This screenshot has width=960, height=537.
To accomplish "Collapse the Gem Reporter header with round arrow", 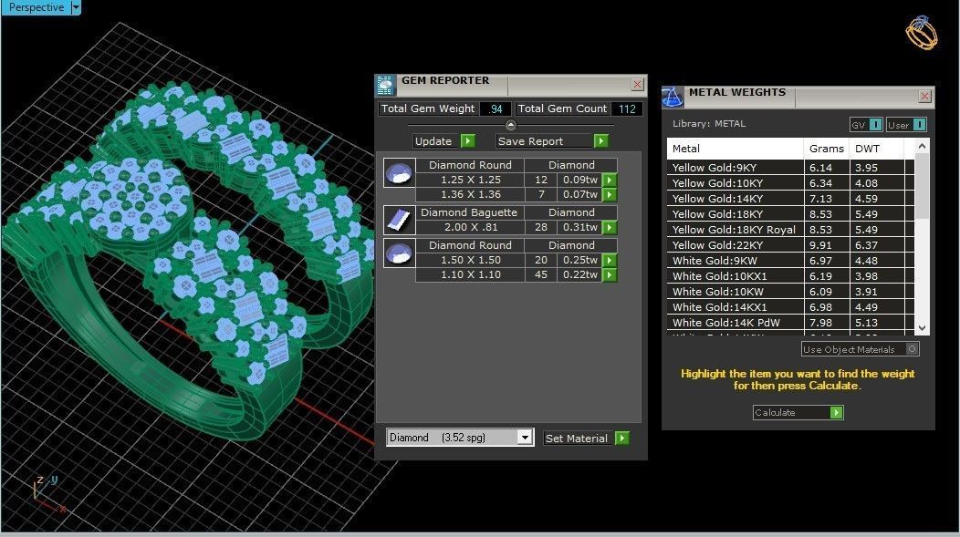I will click(511, 125).
